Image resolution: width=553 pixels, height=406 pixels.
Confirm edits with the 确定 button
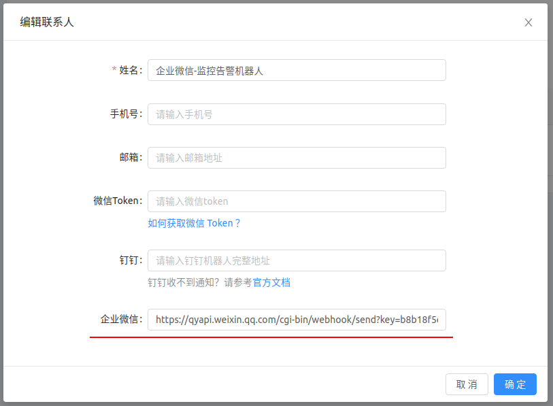click(x=515, y=384)
